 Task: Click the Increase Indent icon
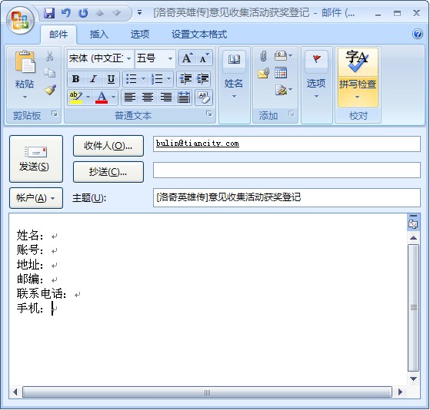203,79
